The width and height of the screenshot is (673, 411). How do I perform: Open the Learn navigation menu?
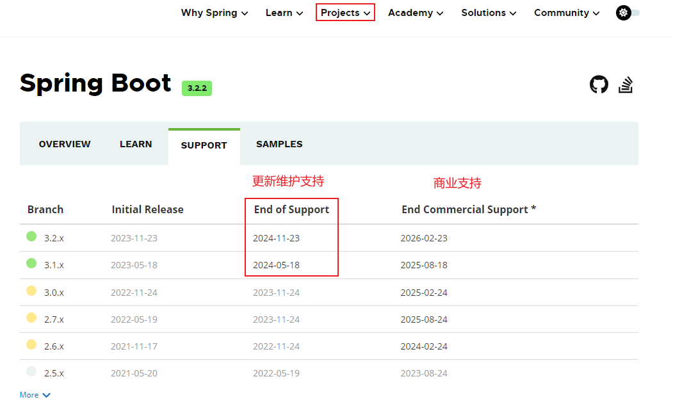[x=284, y=13]
